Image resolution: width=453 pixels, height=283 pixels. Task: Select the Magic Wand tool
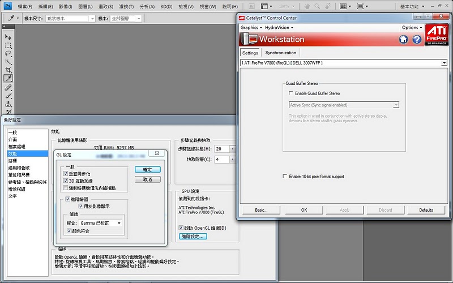pos(8,62)
